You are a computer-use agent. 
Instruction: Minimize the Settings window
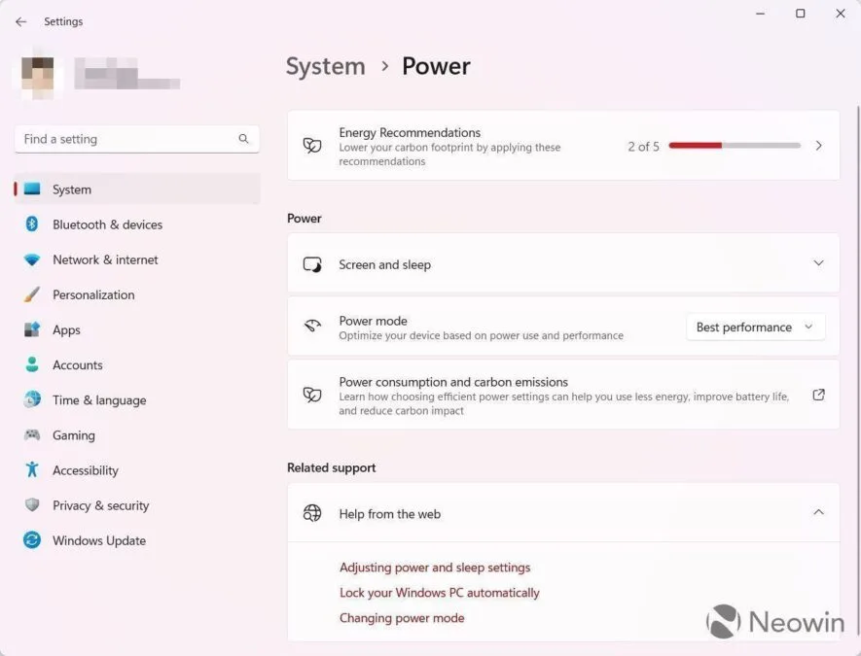(761, 14)
